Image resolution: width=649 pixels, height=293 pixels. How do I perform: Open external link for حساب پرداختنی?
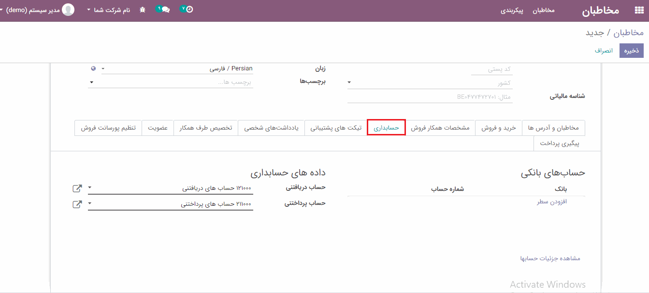tap(77, 204)
